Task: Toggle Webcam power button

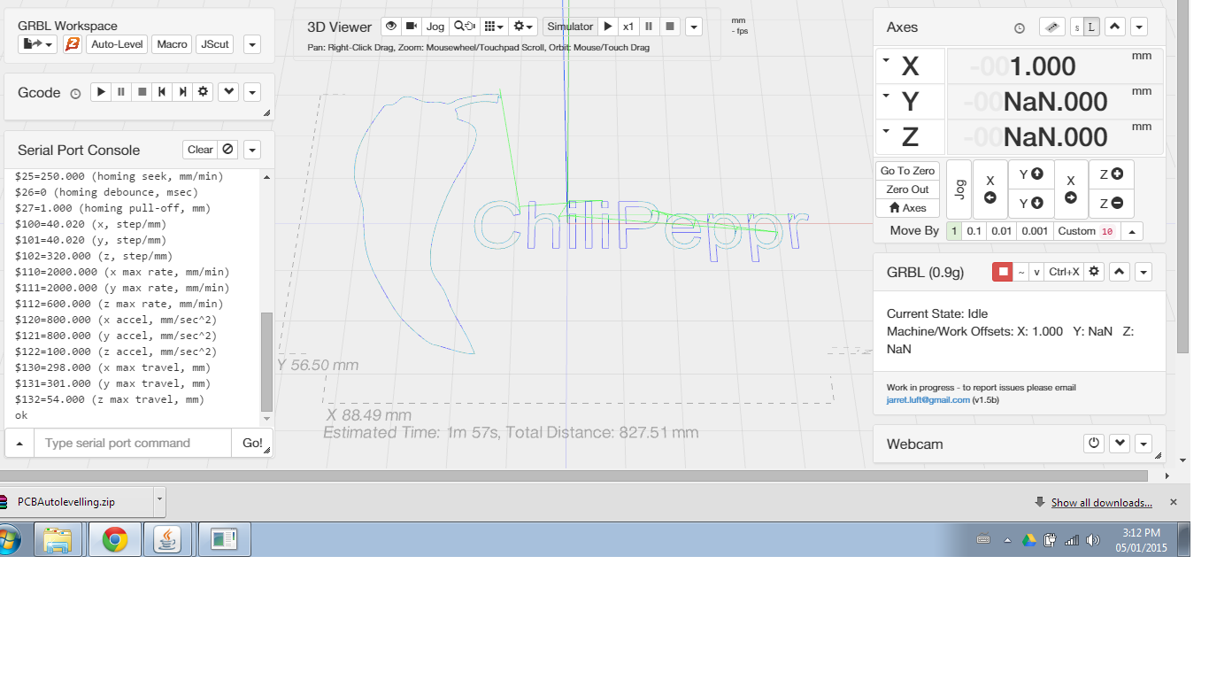Action: (1094, 444)
